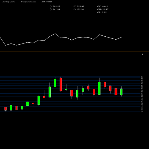This screenshot has width=149, height=149.
Task: Click the "OH: 26.37" value
Action: coord(103,10)
